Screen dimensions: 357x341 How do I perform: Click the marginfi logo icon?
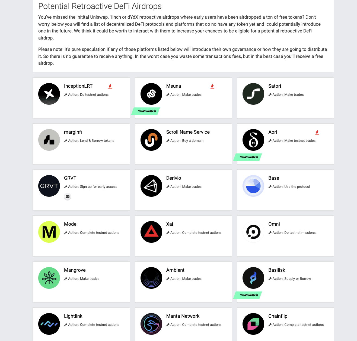(49, 140)
